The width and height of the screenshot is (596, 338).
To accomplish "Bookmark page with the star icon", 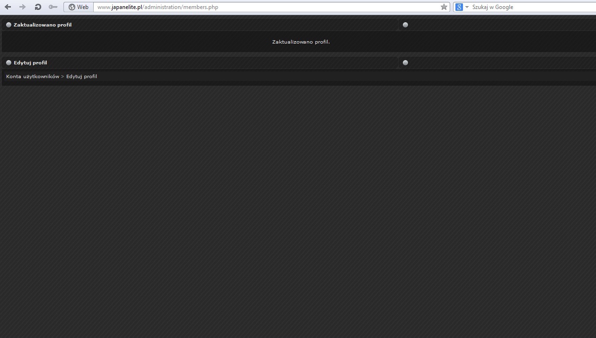I will pyautogui.click(x=444, y=7).
